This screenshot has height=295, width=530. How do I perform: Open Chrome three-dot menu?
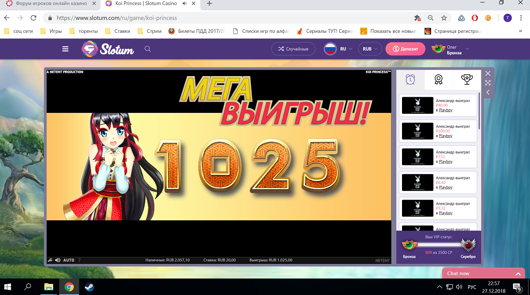pos(521,18)
